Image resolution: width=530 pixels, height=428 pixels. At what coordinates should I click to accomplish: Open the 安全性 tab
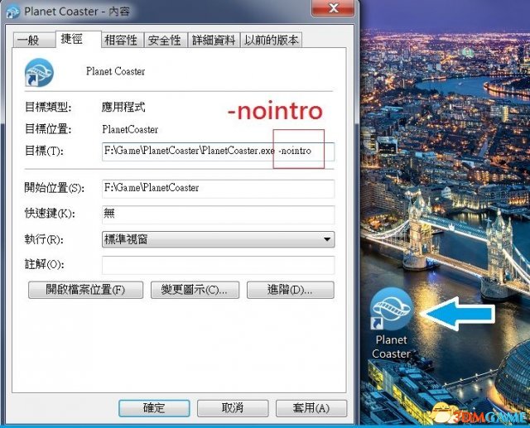coord(166,41)
